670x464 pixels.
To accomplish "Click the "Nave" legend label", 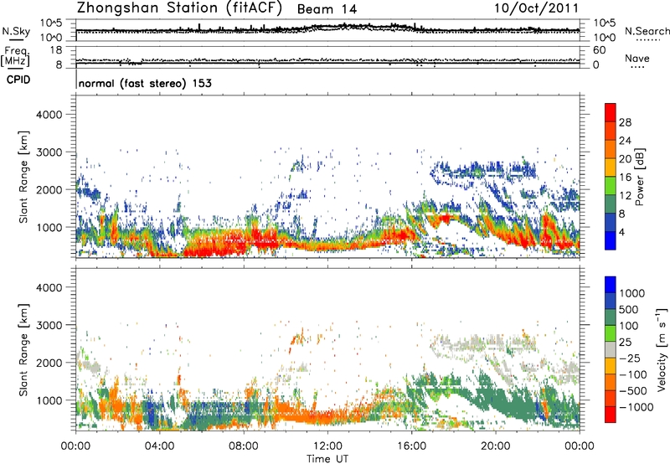I will [637, 58].
